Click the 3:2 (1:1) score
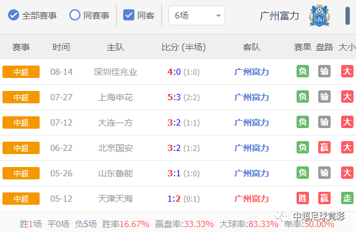Screen dimensions: 356x232 point(183,122)
